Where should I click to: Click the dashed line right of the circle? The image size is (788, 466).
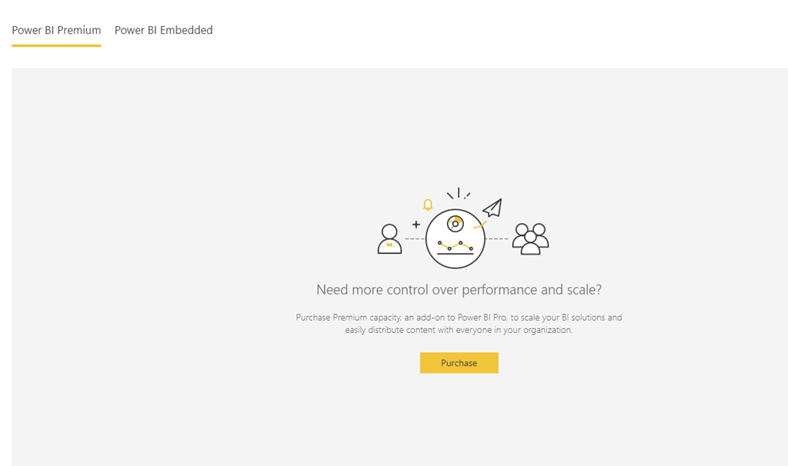click(497, 239)
